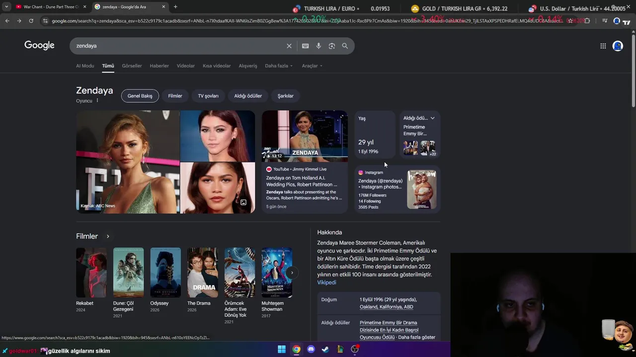This screenshot has height=357, width=636.
Task: Open AI Modu tab
Action: click(85, 66)
